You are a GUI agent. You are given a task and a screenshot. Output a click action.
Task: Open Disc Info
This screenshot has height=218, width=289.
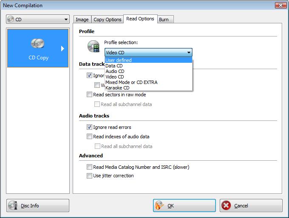click(38, 206)
